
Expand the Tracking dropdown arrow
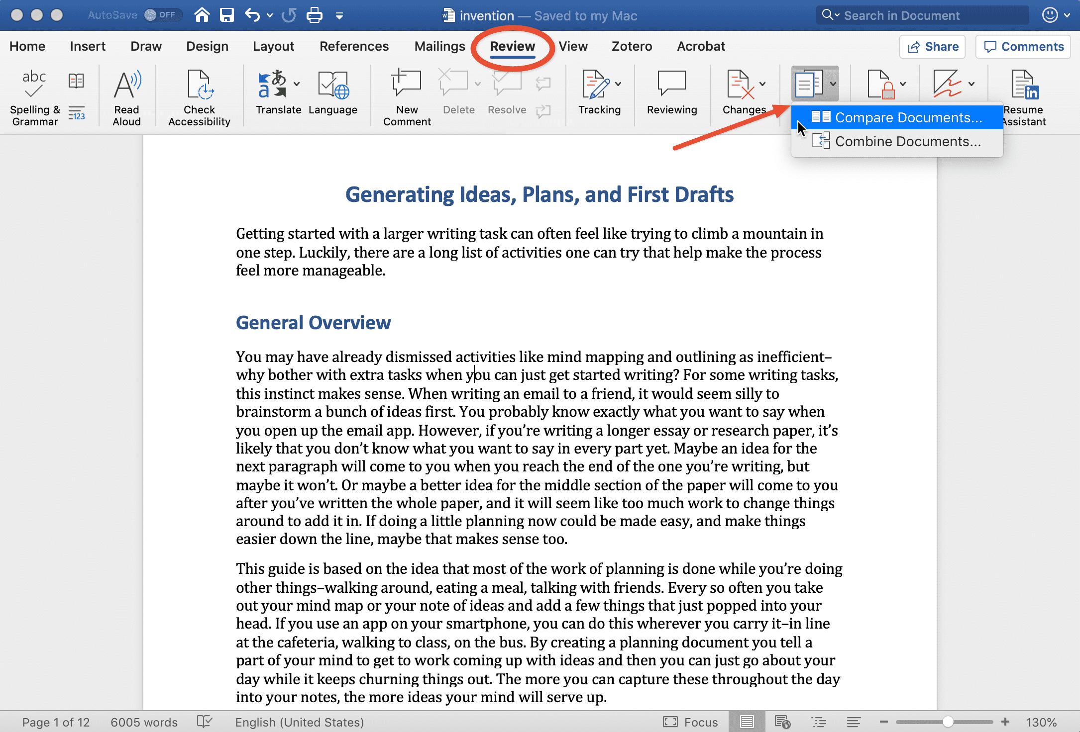point(618,84)
